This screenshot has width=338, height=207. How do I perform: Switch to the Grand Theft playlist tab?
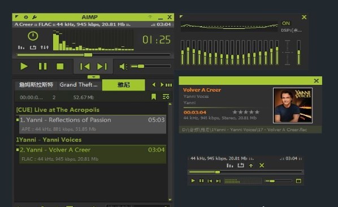(79, 85)
